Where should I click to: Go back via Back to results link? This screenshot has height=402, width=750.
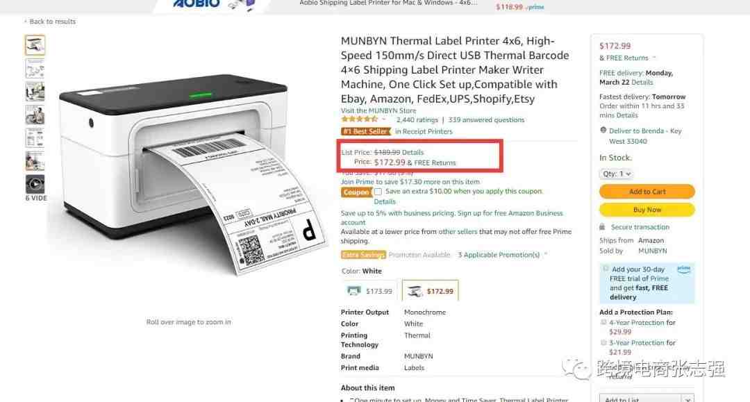[50, 22]
